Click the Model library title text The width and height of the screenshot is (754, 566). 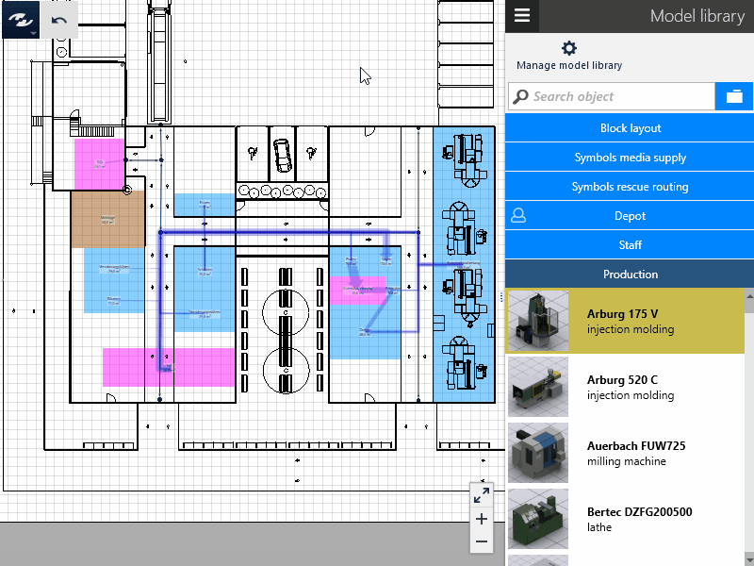(697, 16)
